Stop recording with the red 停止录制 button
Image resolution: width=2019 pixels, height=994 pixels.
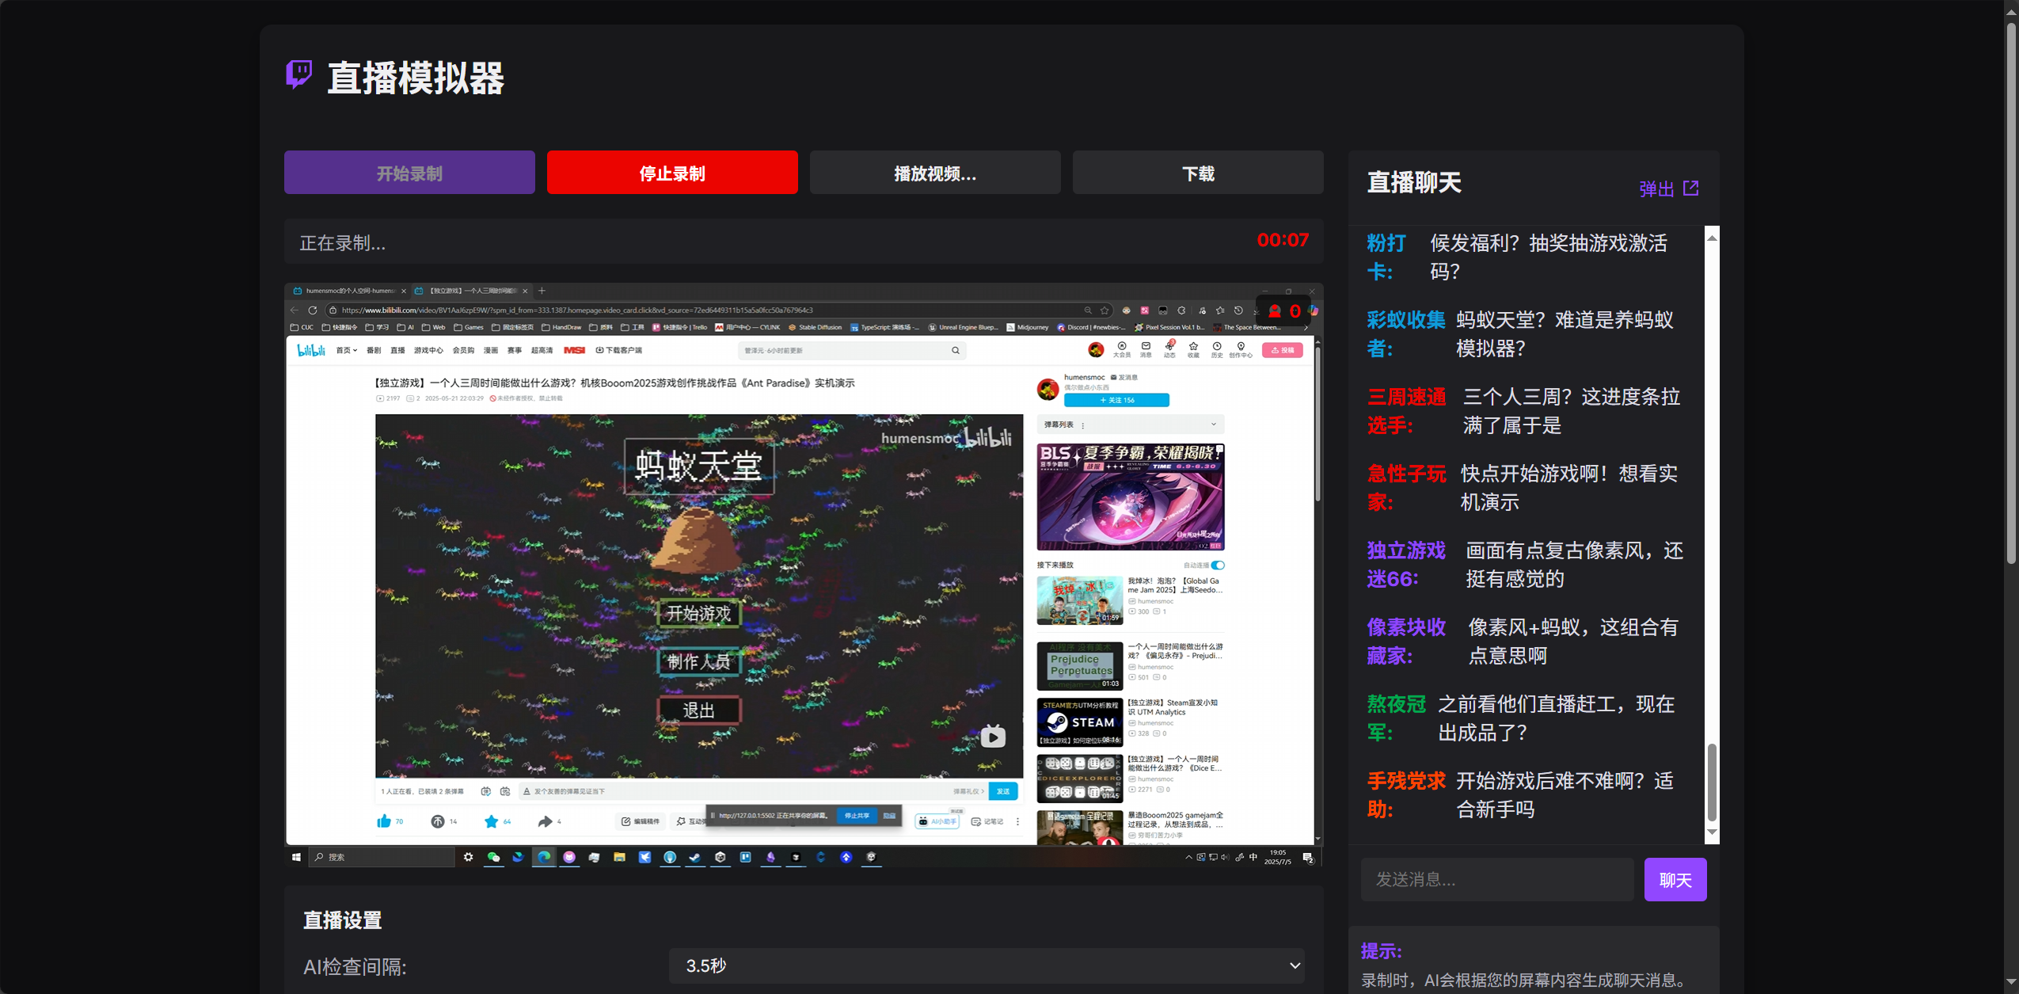(672, 173)
